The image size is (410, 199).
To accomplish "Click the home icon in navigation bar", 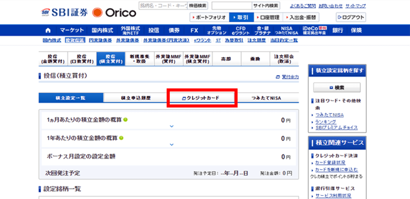I will tap(48, 30).
